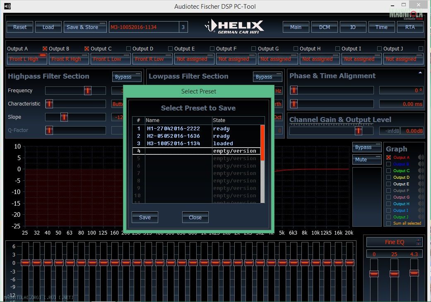
Task: Click the speaker icon beside Output E in Graph
Action: 421,184
